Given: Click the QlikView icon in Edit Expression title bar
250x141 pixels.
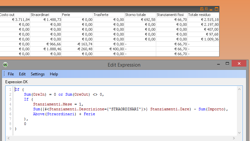Looking at the screenshot, I should point(5,65).
